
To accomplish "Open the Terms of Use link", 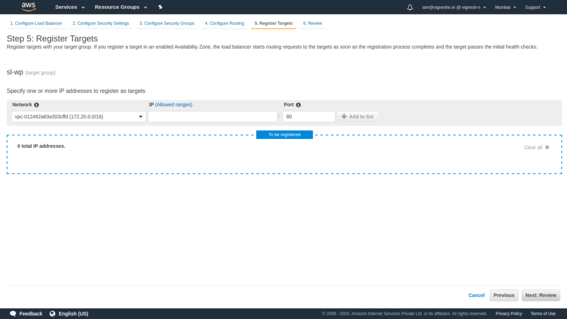I will (543, 313).
